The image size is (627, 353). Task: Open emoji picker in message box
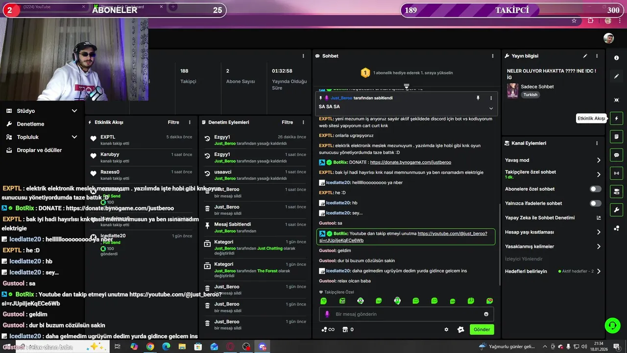point(486,314)
